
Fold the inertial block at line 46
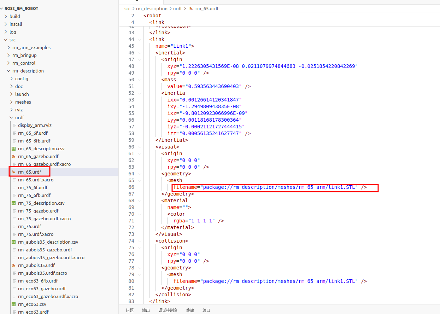click(140, 53)
